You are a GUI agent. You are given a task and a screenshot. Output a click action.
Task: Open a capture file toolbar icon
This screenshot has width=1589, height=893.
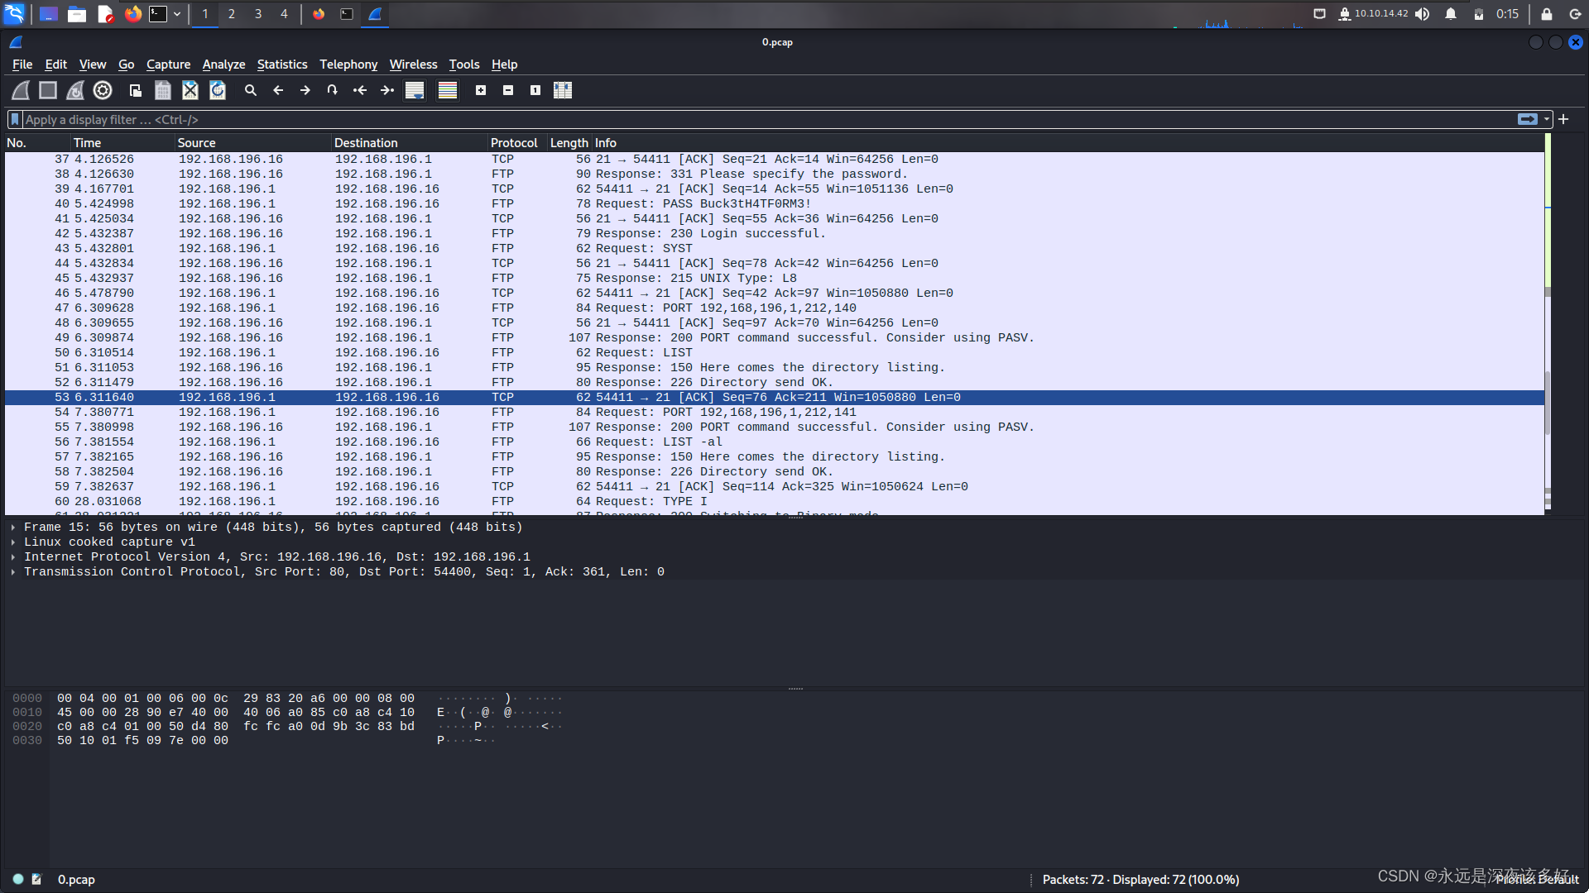136,90
